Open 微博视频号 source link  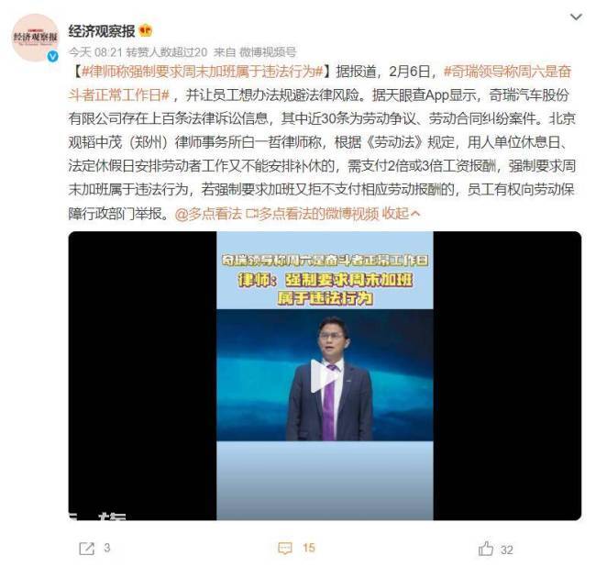coord(267,51)
